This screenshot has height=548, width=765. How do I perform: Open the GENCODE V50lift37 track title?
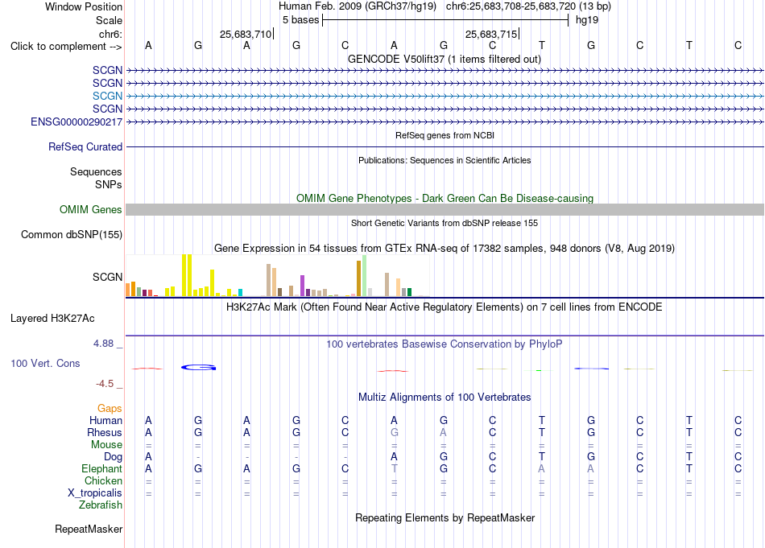pyautogui.click(x=445, y=59)
